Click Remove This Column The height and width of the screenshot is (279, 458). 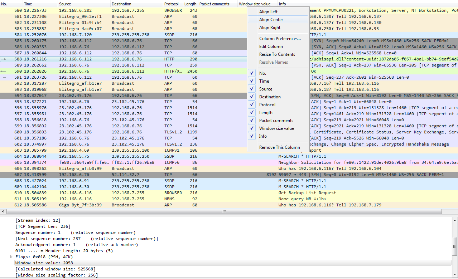click(x=279, y=147)
